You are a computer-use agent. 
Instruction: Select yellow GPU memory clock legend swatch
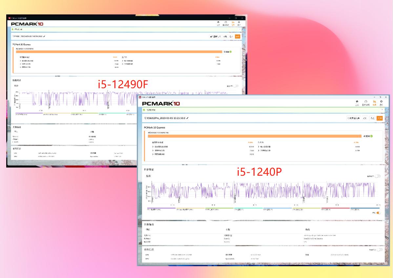click(191, 208)
